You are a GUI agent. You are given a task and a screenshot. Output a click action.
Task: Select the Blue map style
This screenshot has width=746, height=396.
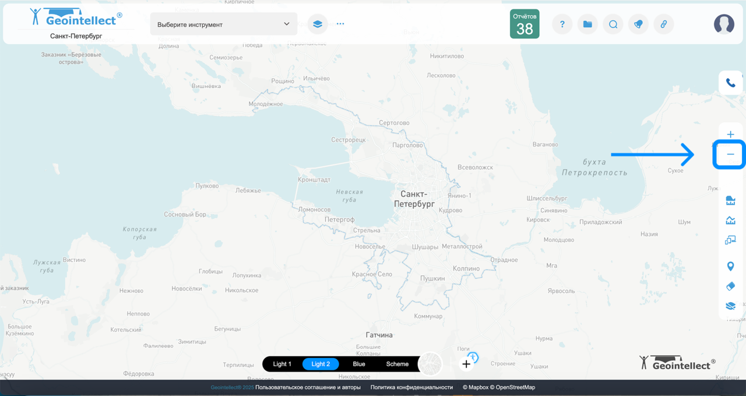click(x=359, y=364)
